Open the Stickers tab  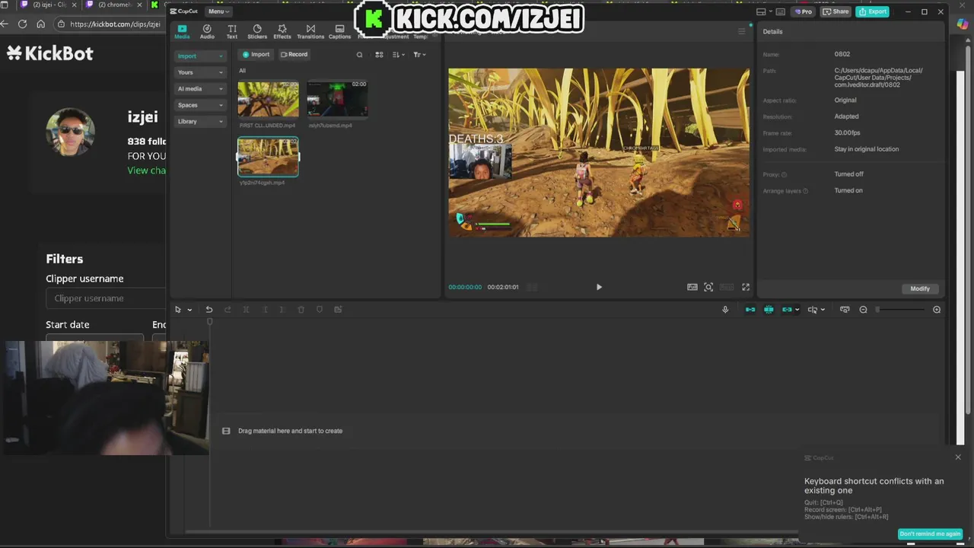pyautogui.click(x=257, y=31)
